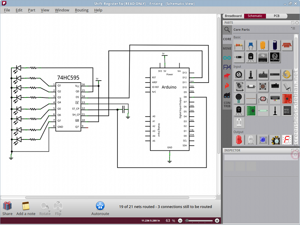This screenshot has height=225, width=300.
Task: Open the red flame logo parts bin
Action: click(227, 85)
